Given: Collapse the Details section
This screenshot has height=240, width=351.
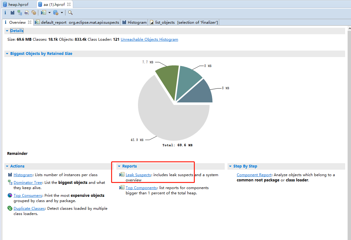Looking at the screenshot, I should tap(7, 31).
